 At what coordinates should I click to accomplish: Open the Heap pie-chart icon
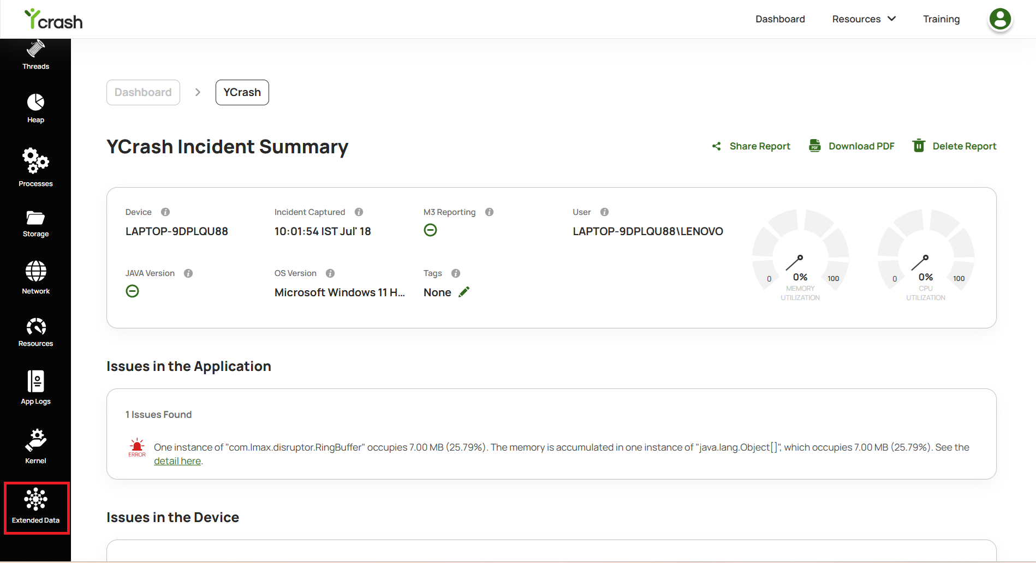click(x=35, y=102)
